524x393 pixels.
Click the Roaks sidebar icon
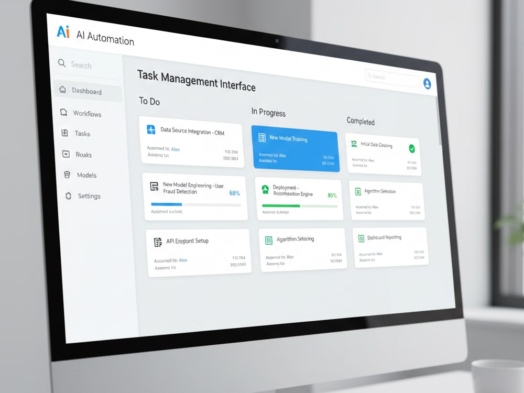point(66,154)
